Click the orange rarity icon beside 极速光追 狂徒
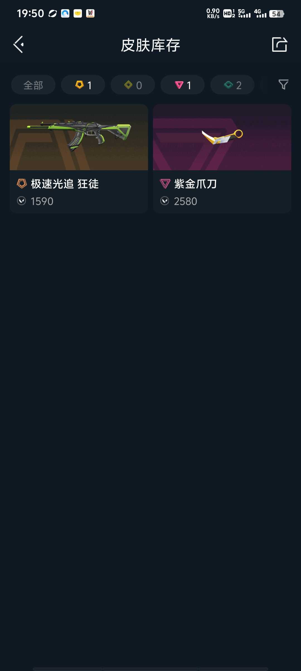This screenshot has width=301, height=671. point(22,184)
